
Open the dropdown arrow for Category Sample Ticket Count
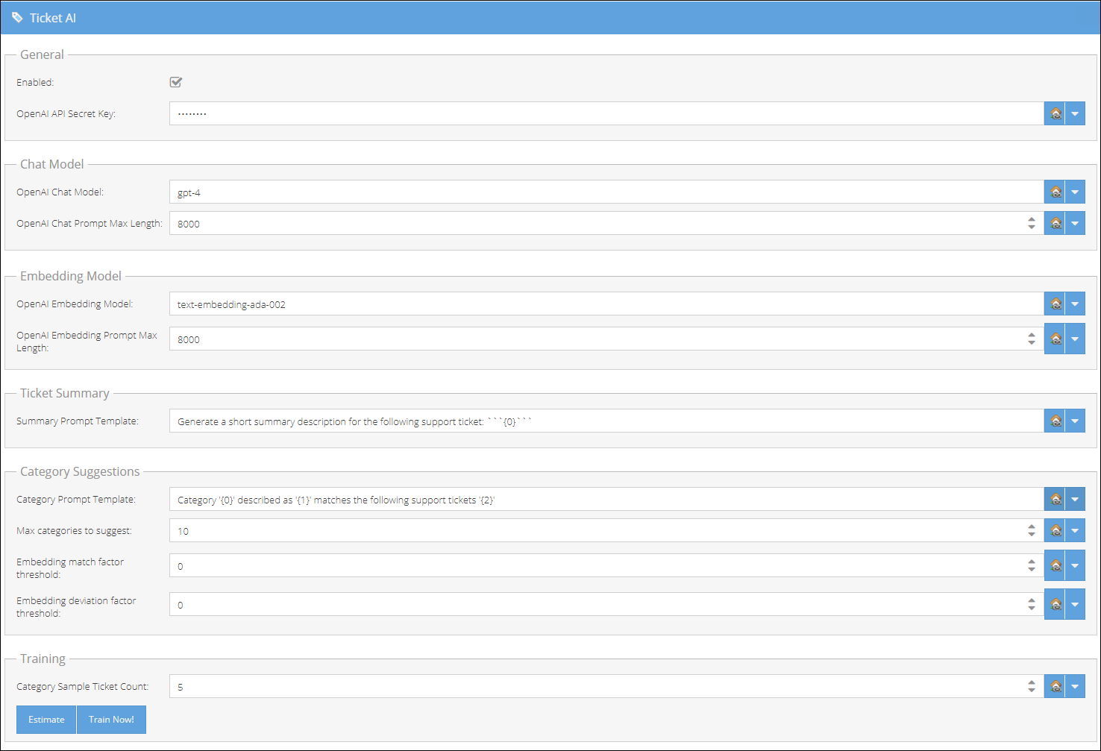[1075, 686]
